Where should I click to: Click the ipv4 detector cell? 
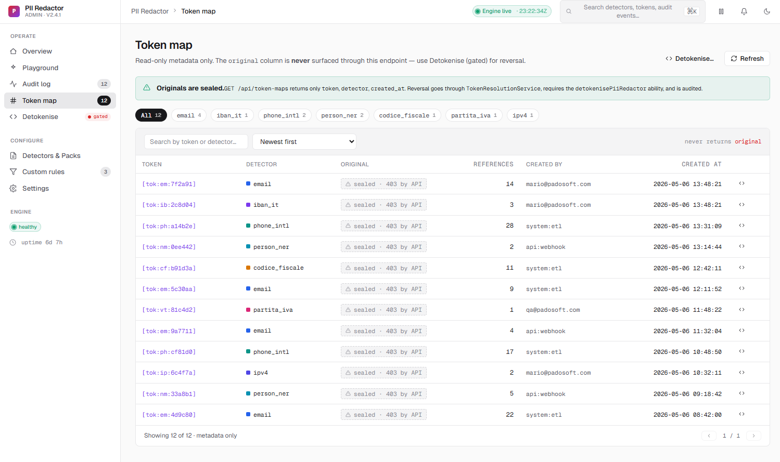click(257, 373)
